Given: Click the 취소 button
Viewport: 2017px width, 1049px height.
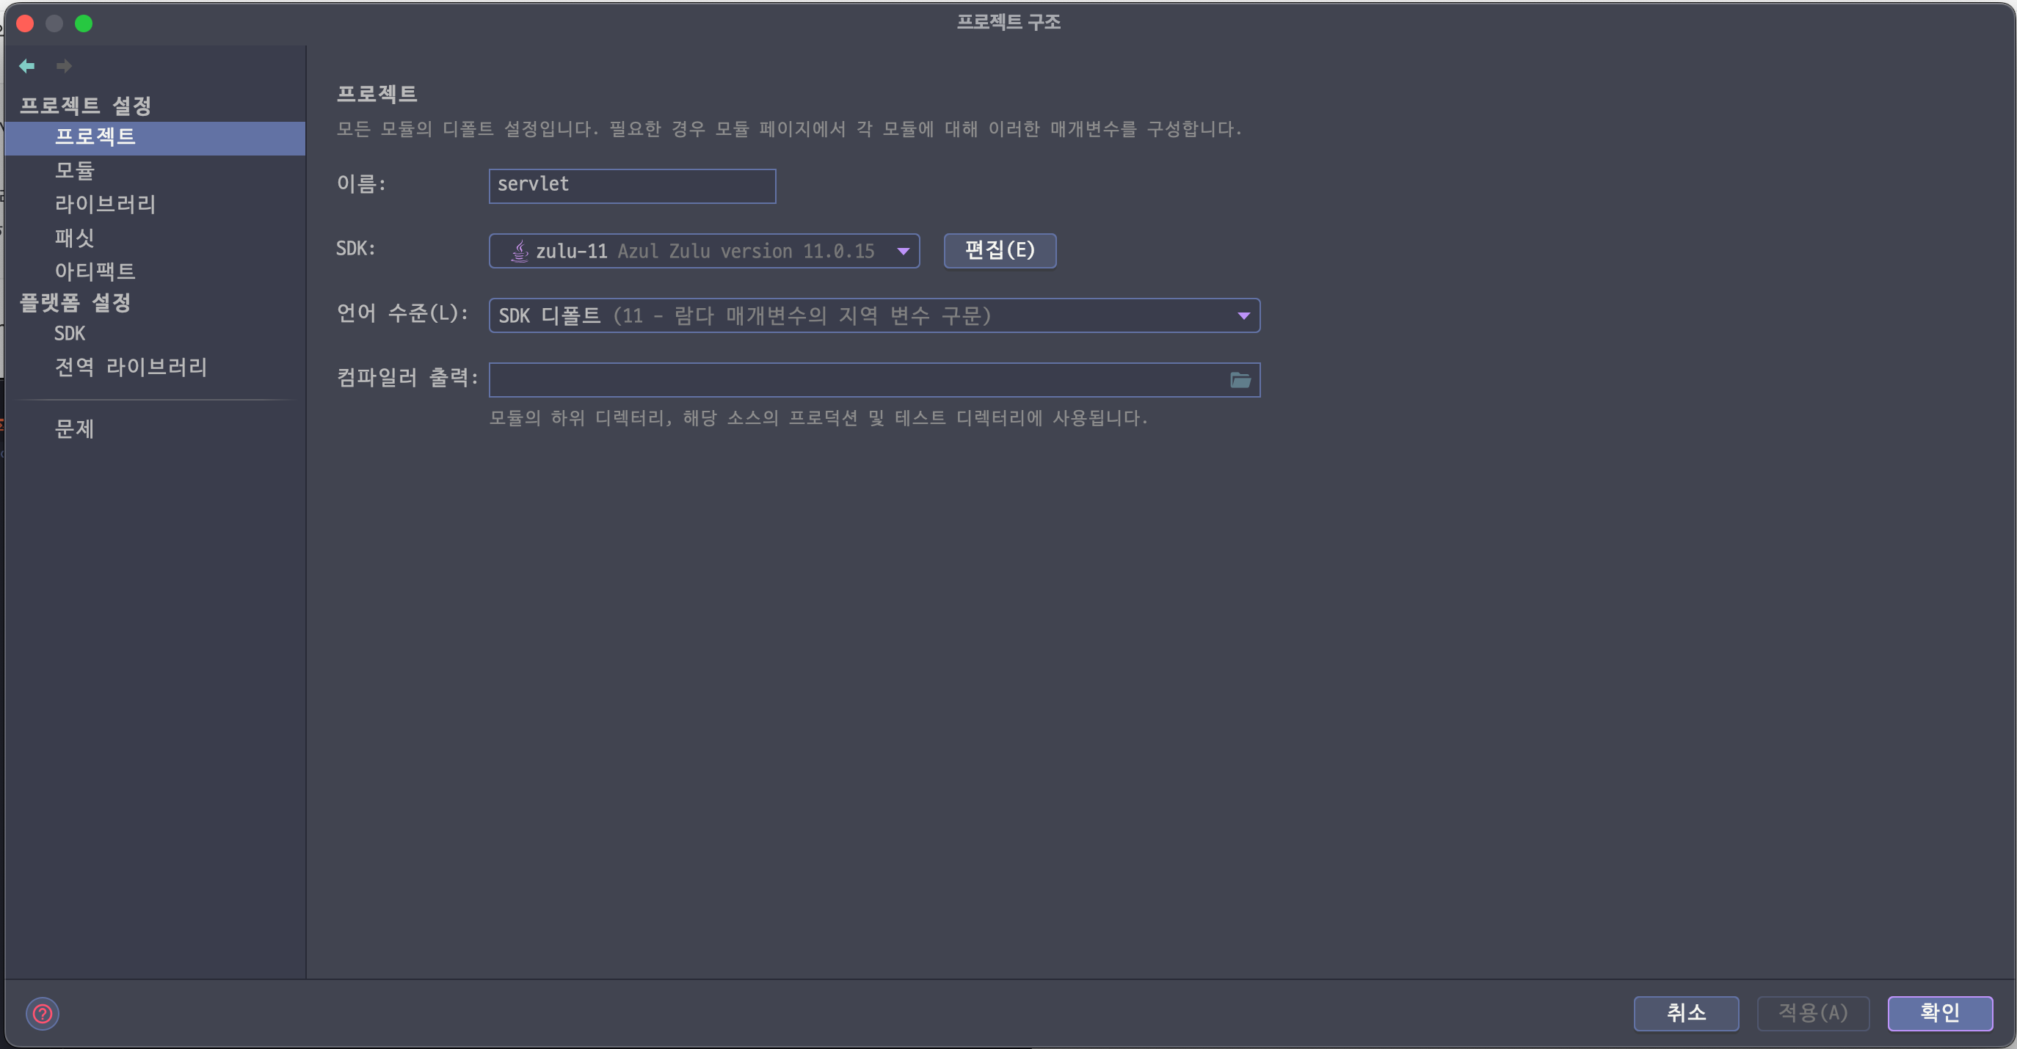Looking at the screenshot, I should pos(1685,1013).
